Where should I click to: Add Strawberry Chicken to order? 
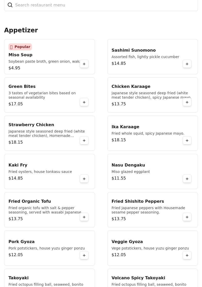[84, 140]
